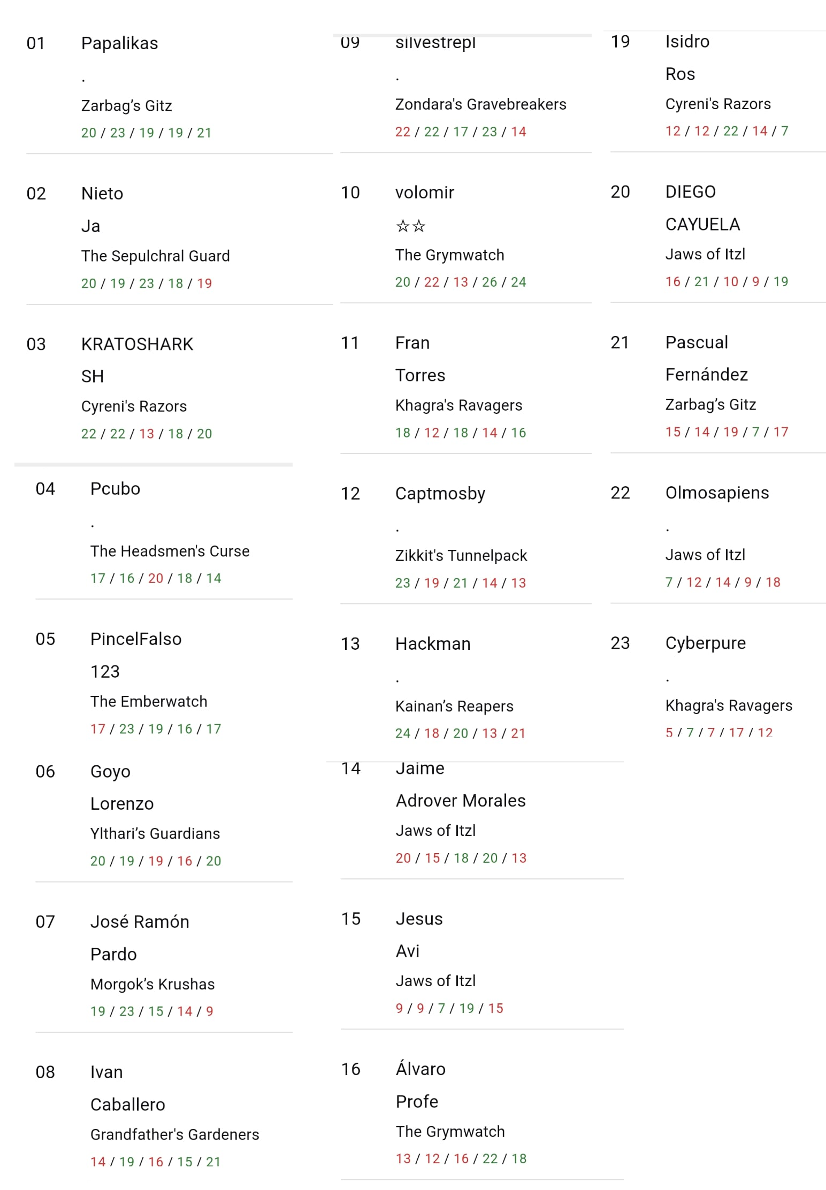This screenshot has height=1190, width=826.
Task: Select Ylthari's Guardians warband name
Action: (155, 834)
